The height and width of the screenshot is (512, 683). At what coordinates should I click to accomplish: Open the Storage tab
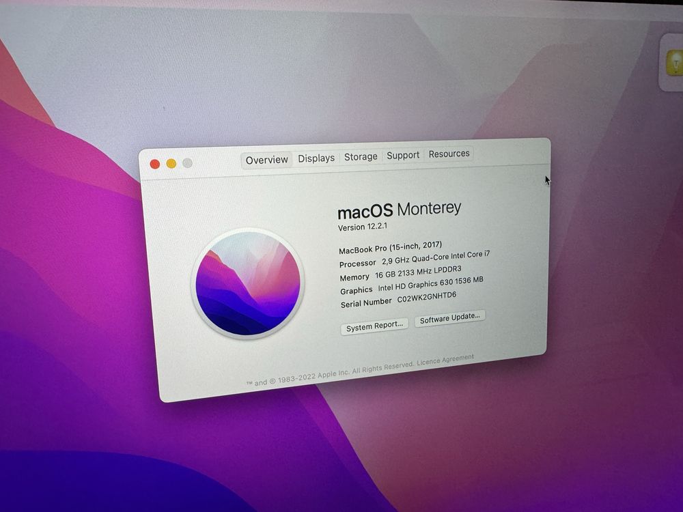(361, 156)
